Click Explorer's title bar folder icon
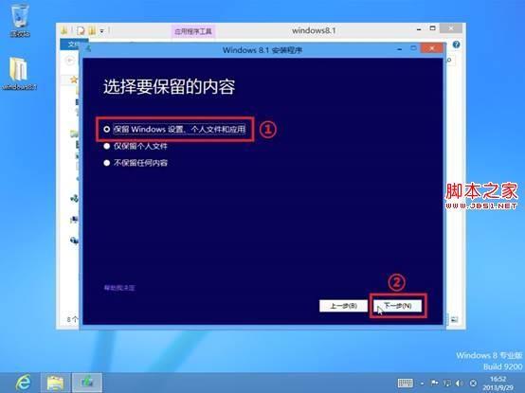 (x=64, y=31)
